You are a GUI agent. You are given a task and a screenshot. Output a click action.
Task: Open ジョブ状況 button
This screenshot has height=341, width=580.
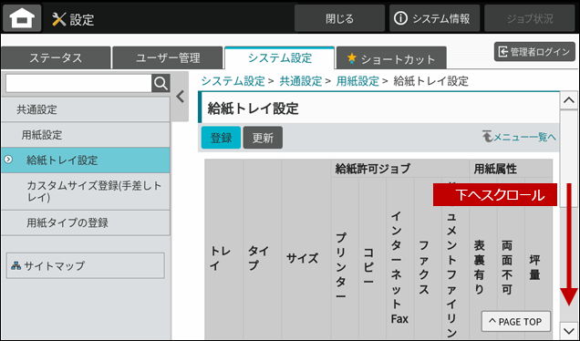point(530,18)
